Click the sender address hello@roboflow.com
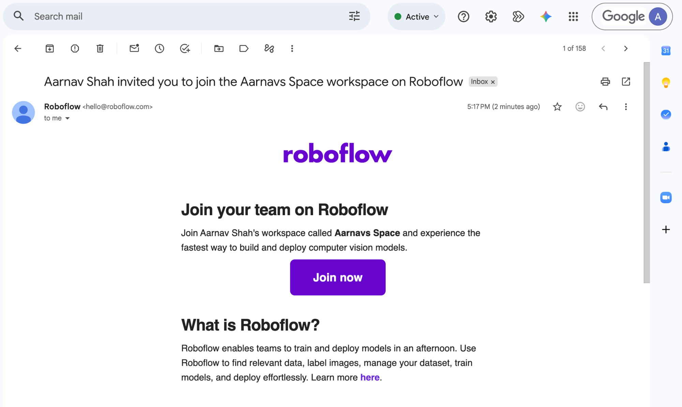The width and height of the screenshot is (682, 407). [118, 107]
